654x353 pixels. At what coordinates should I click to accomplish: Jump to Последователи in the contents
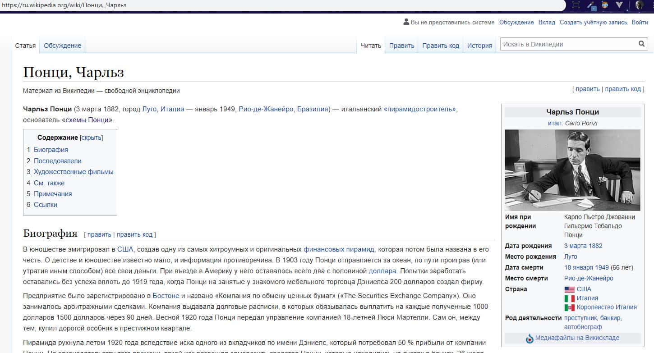coord(58,161)
